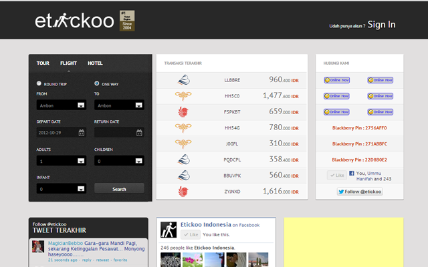Switch to the Hotel tab

click(95, 63)
